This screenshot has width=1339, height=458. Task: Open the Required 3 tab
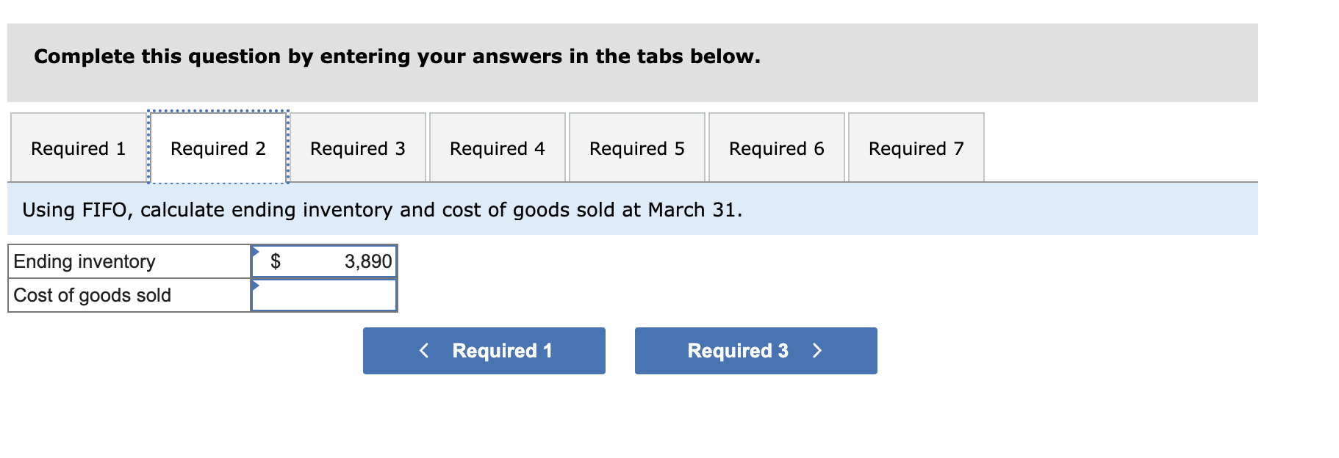pyautogui.click(x=358, y=148)
